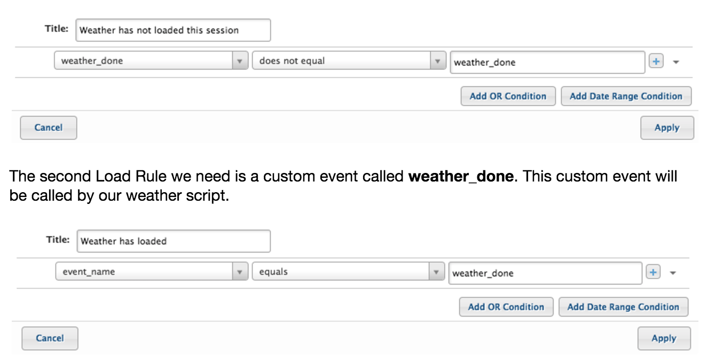The image size is (723, 363).
Task: Click the plus icon in the event_name condition row
Action: (x=652, y=272)
